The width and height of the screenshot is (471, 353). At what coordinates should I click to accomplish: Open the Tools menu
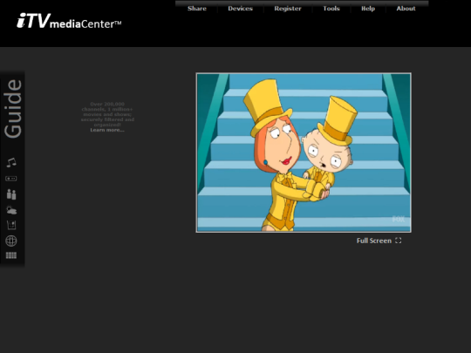point(331,9)
